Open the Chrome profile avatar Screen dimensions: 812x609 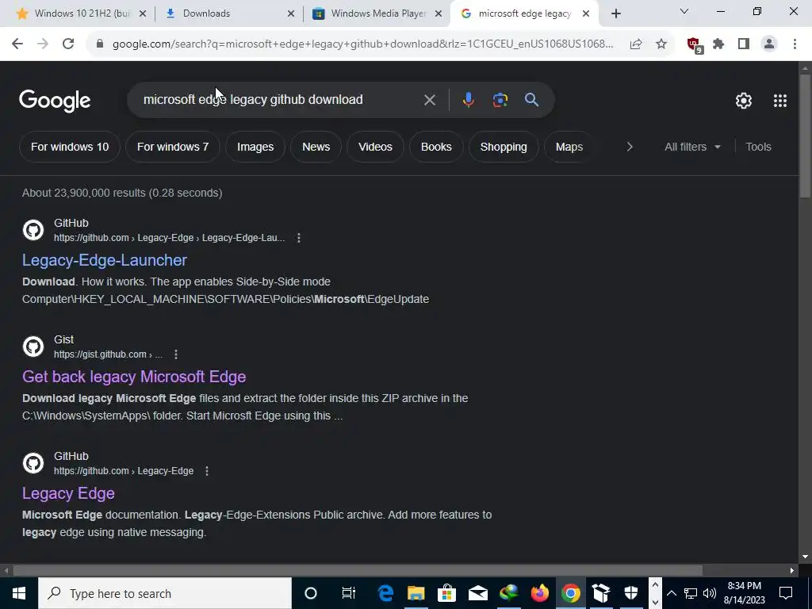[769, 44]
